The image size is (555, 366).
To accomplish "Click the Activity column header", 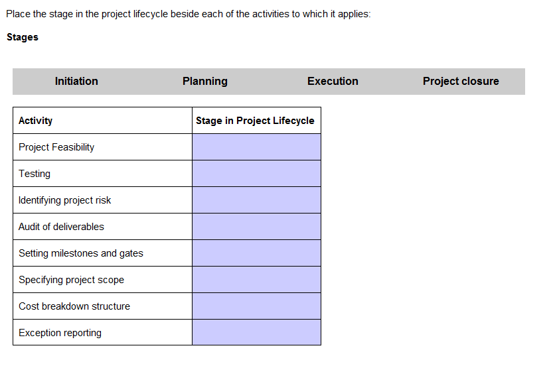I will [35, 121].
